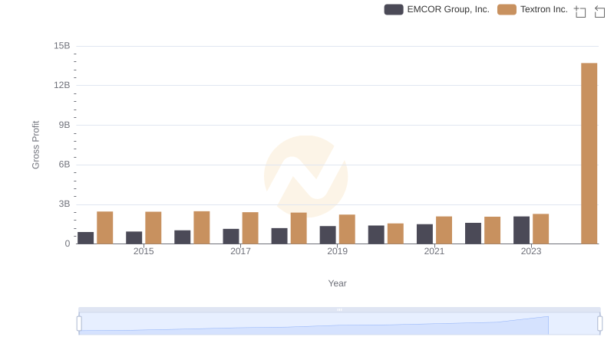614x353 pixels.
Task: Hide the EMCOR Group, Inc. series label
Action: pyautogui.click(x=448, y=9)
